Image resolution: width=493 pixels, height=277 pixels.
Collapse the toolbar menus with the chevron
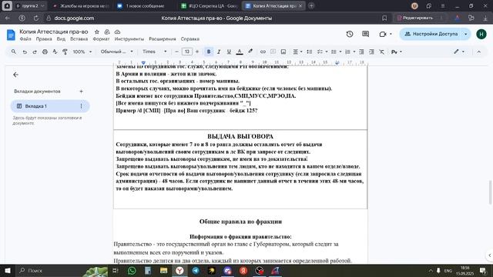478,52
